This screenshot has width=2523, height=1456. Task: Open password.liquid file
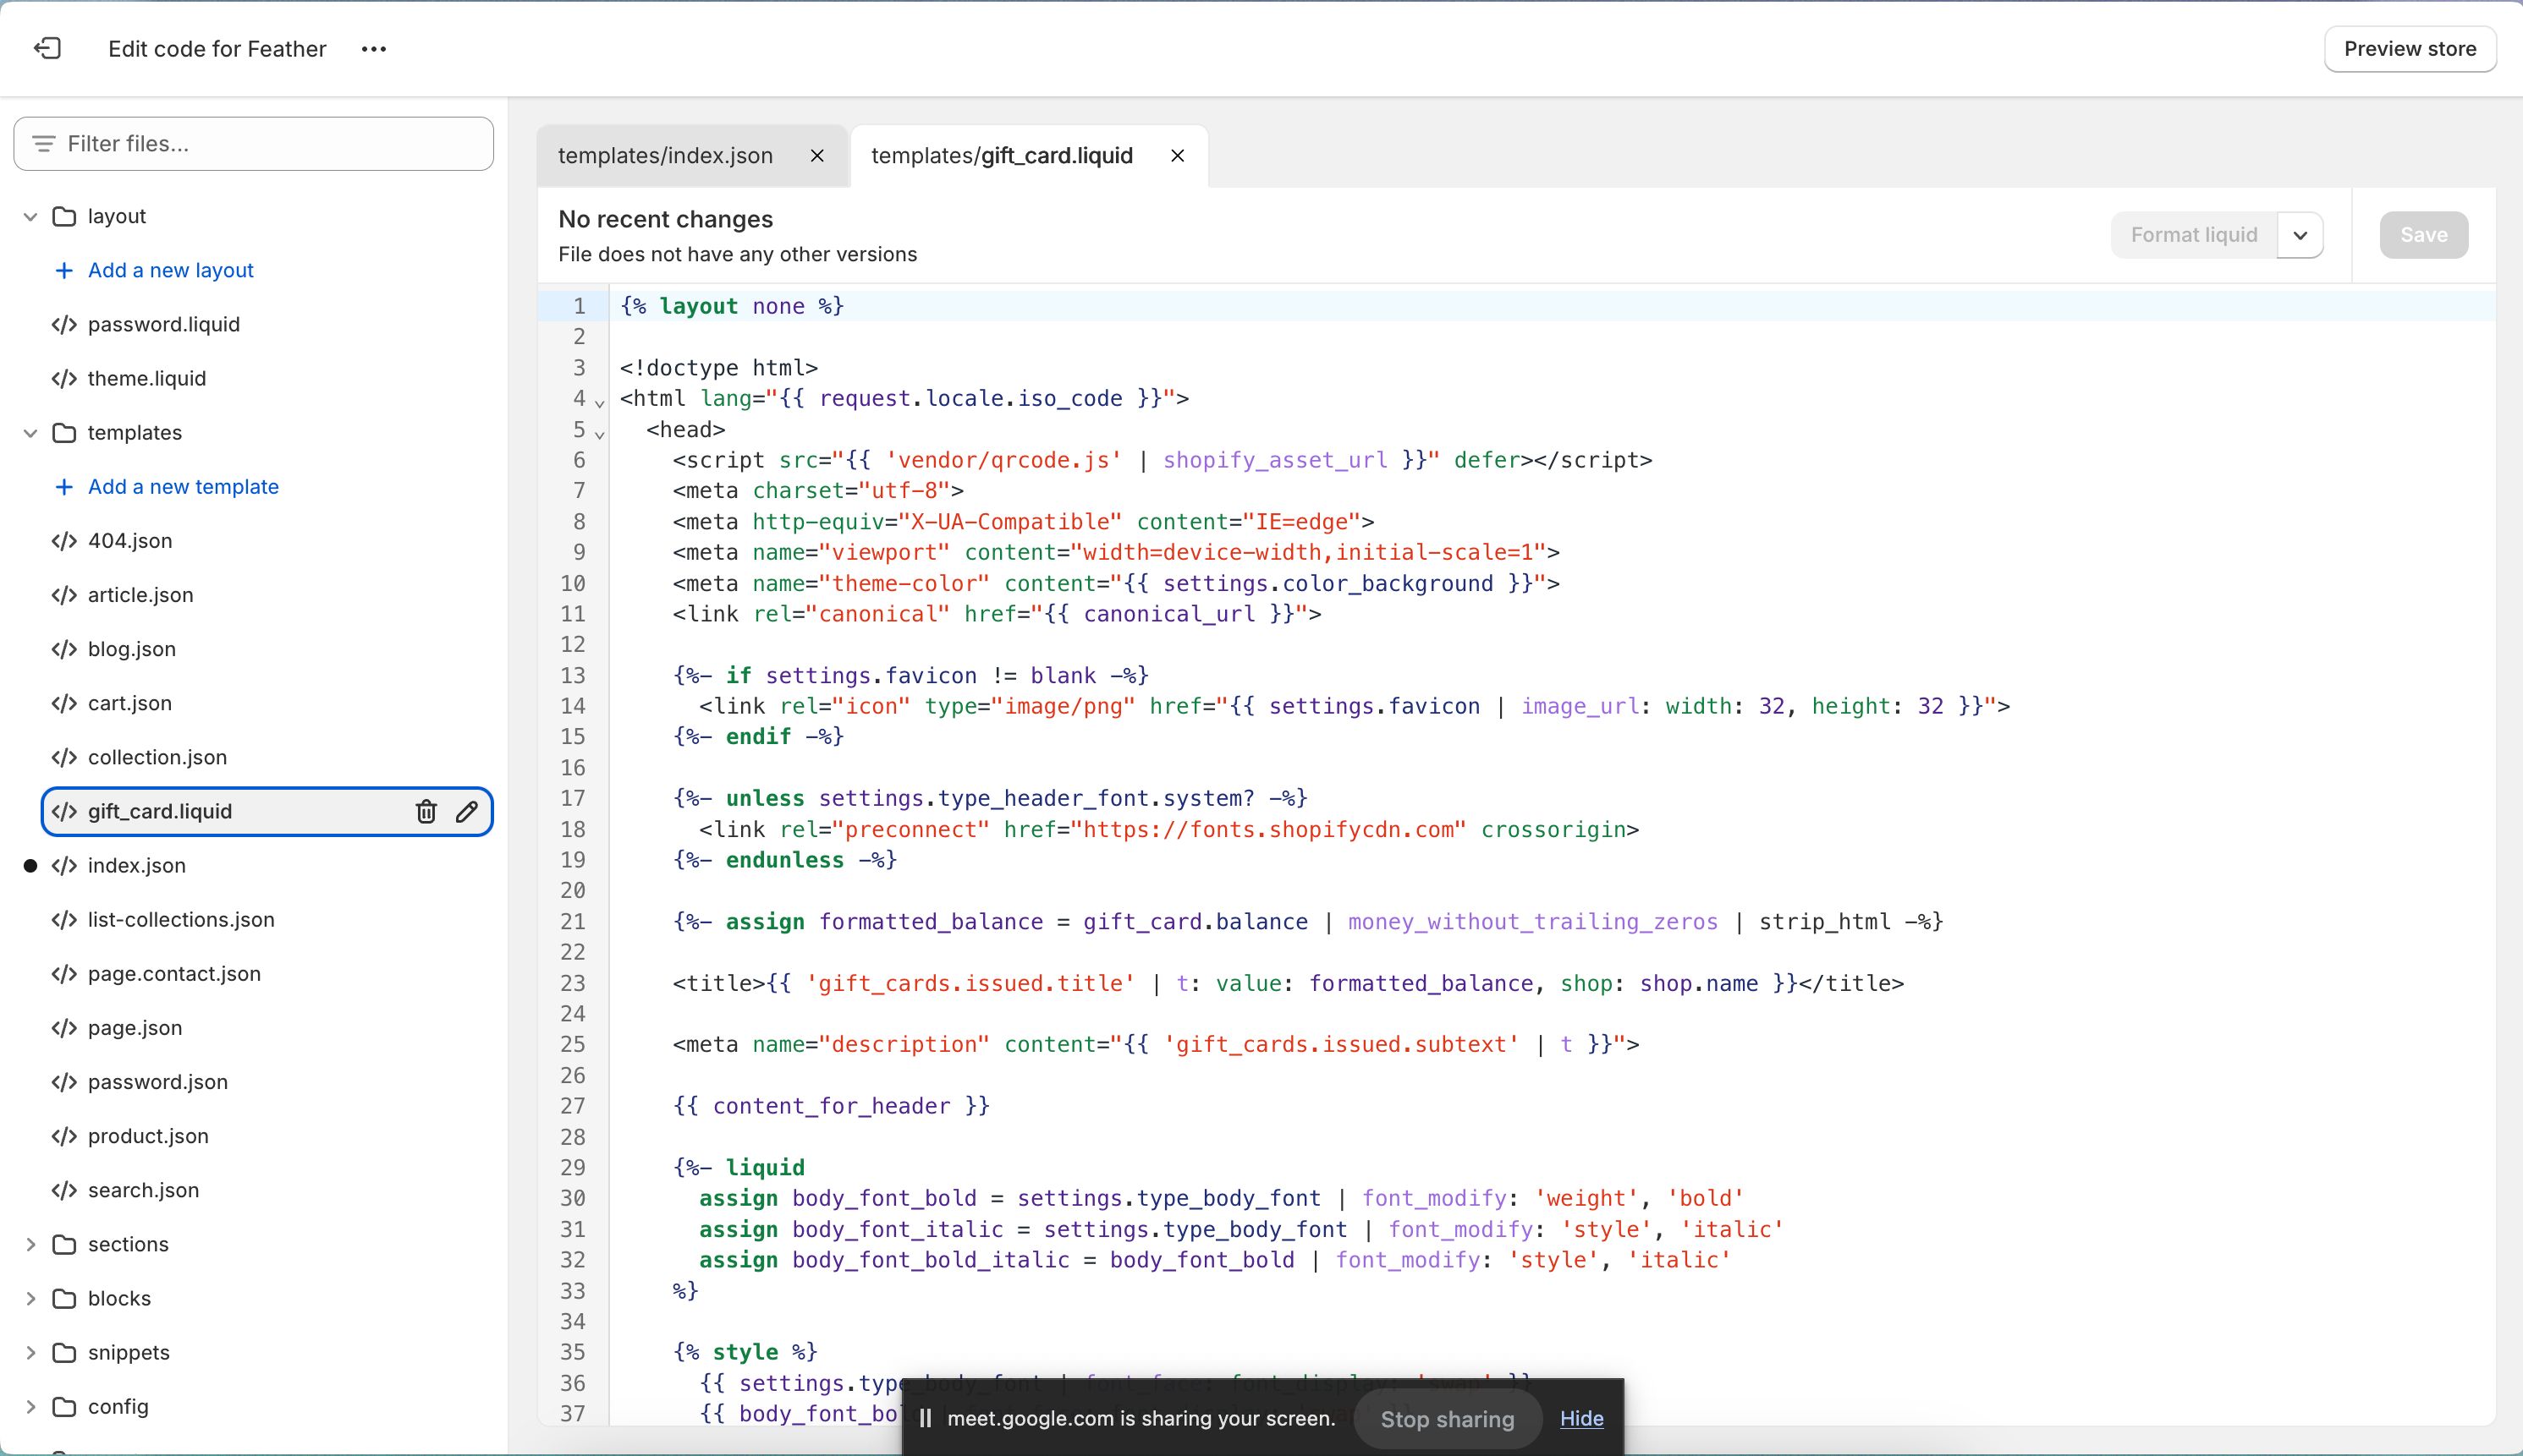click(x=164, y=325)
